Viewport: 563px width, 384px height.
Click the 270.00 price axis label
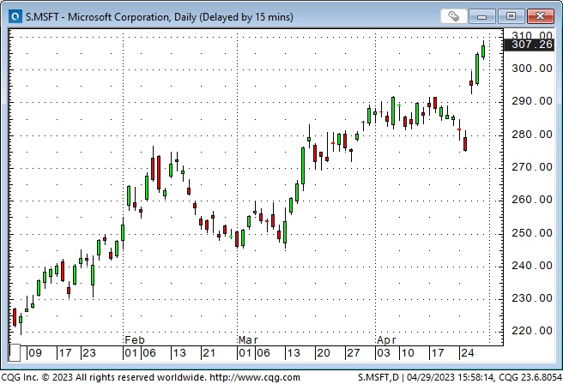click(532, 167)
